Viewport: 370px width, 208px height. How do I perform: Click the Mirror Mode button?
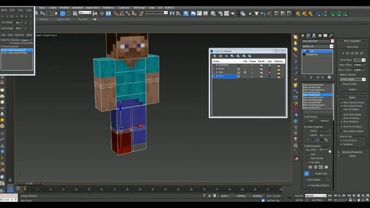(352, 47)
